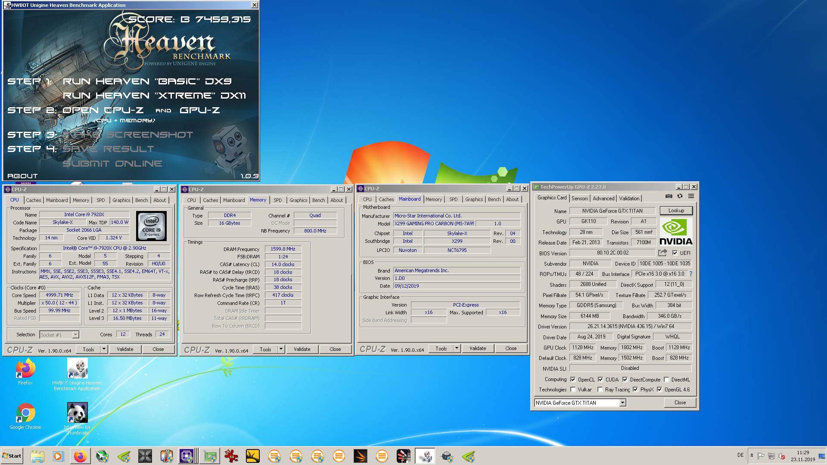Click the thermometer taskbar icon
The image size is (827, 465).
pos(167,456)
